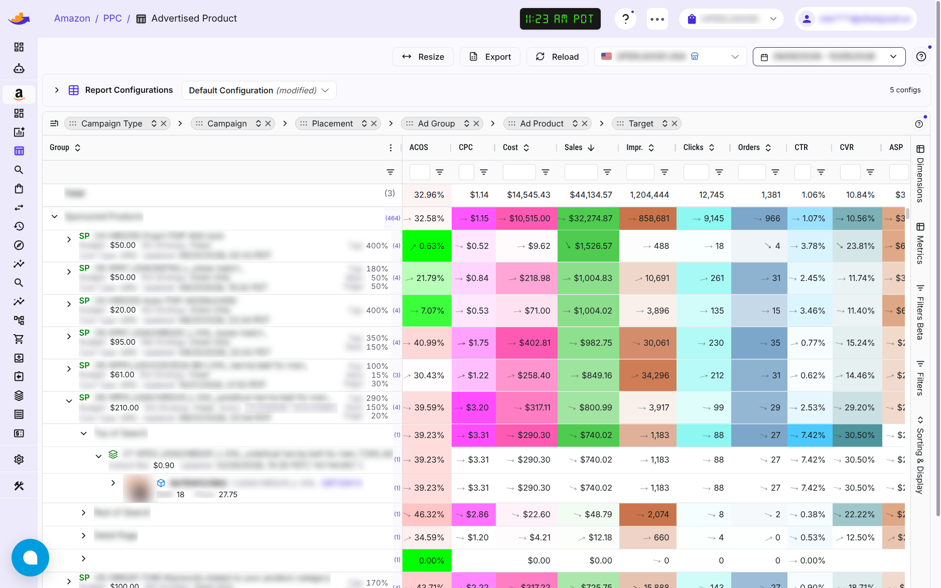Image resolution: width=941 pixels, height=588 pixels.
Task: Remove the Target grouping chip
Action: [x=675, y=123]
